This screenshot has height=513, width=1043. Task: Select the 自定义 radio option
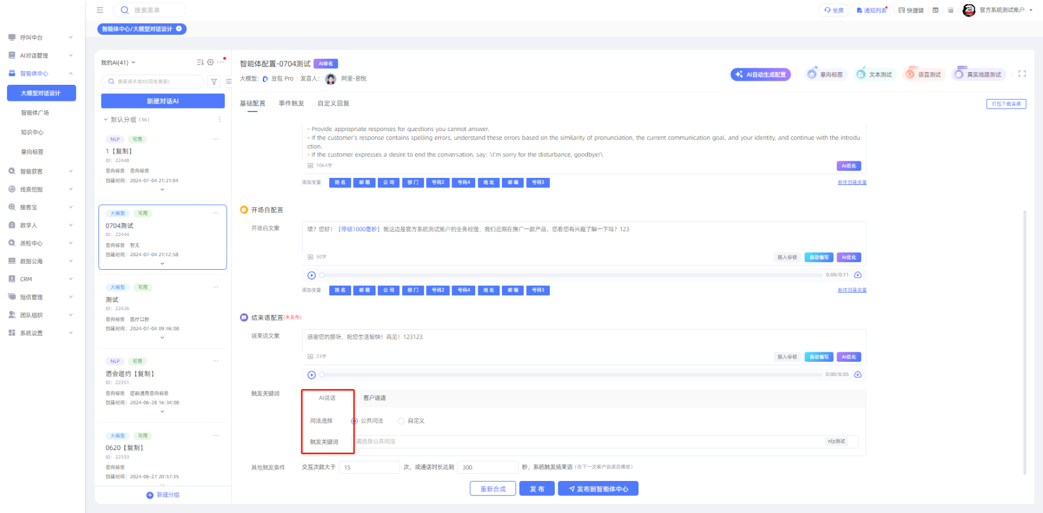coord(402,421)
